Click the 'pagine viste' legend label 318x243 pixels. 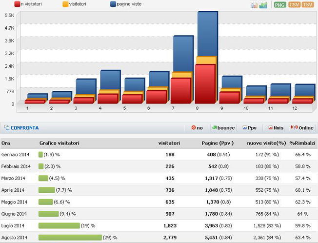coord(129,4)
